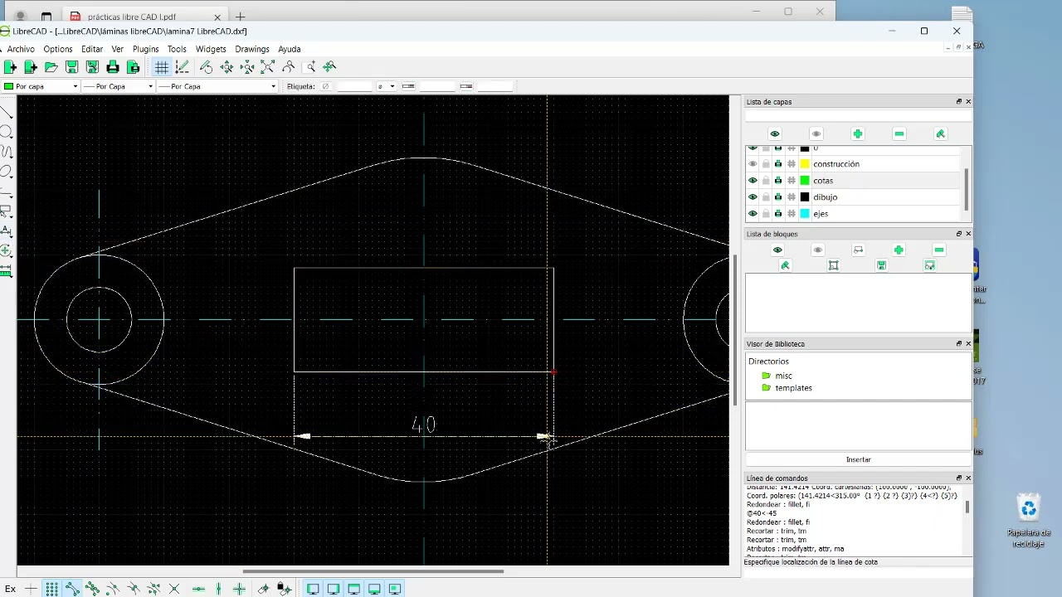Click the Ex exclusive snap button

tap(11, 589)
